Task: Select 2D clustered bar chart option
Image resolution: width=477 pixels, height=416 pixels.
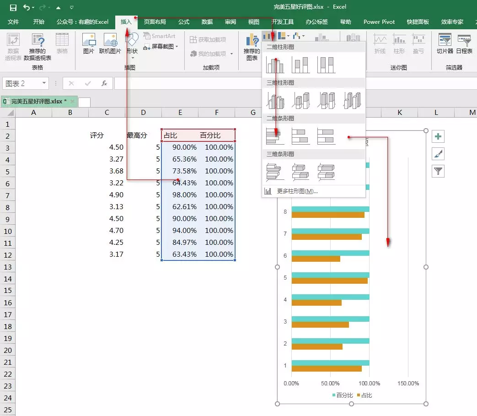Action: [x=275, y=136]
